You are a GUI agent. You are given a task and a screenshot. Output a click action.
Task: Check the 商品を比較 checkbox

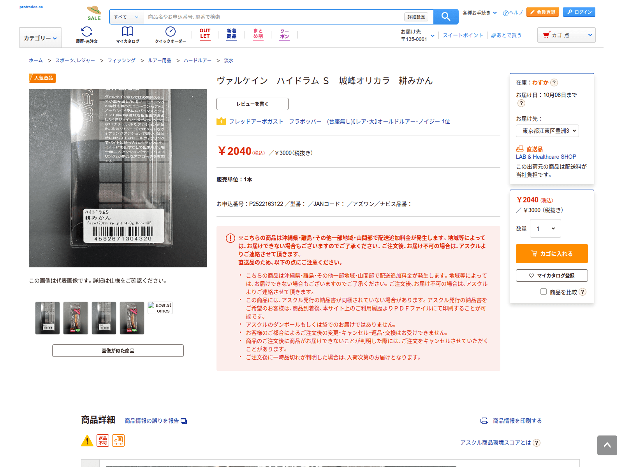(544, 291)
